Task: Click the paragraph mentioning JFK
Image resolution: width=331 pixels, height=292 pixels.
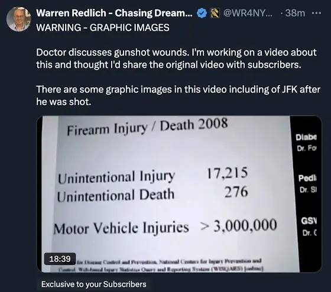Action: 178,96
